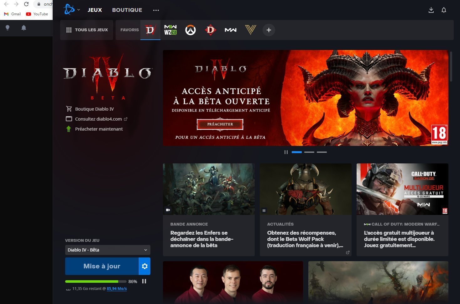Click the PRÉACHETER banner button
This screenshot has height=304, width=460.
(x=220, y=124)
